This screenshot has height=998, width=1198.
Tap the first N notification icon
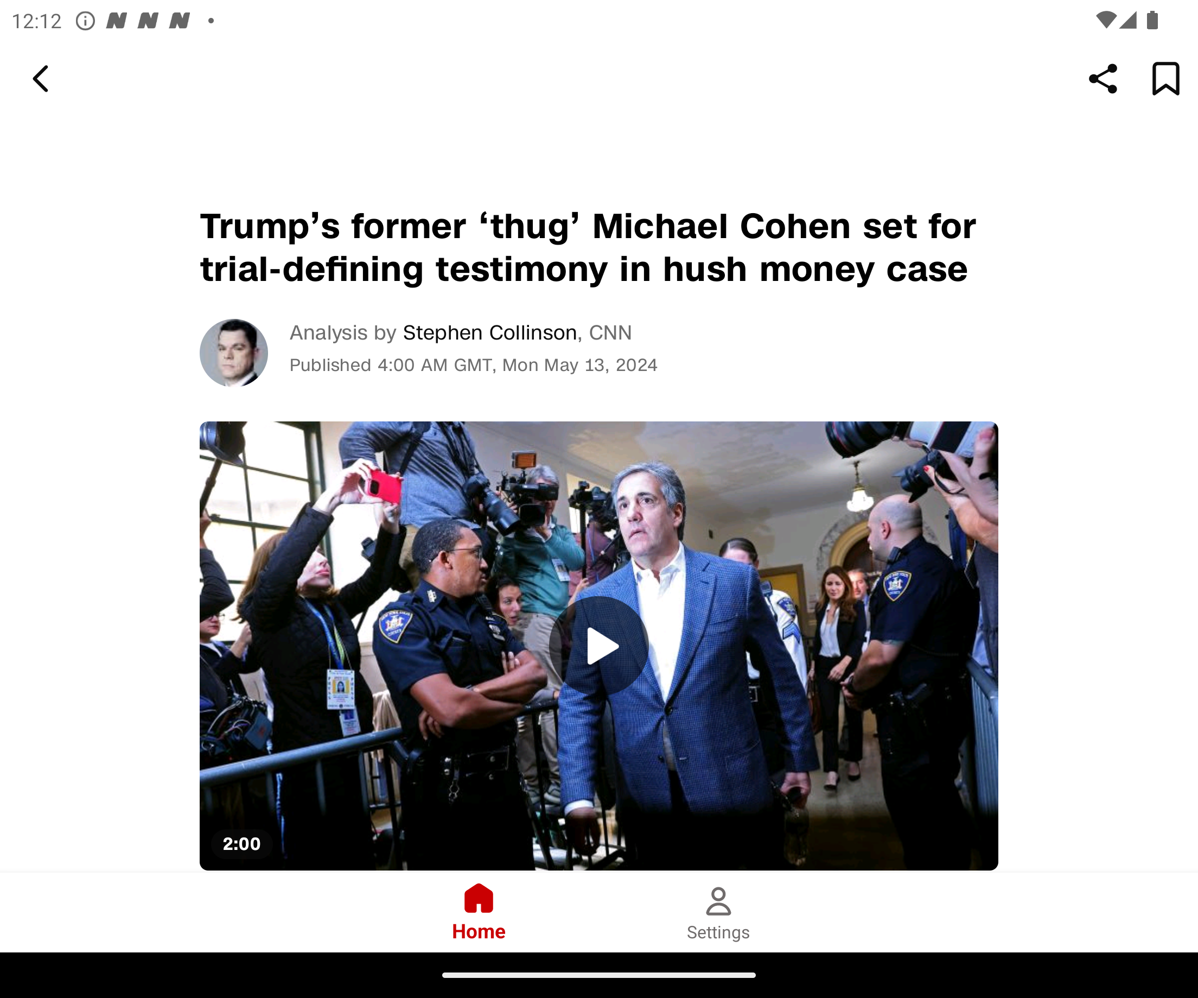point(116,21)
